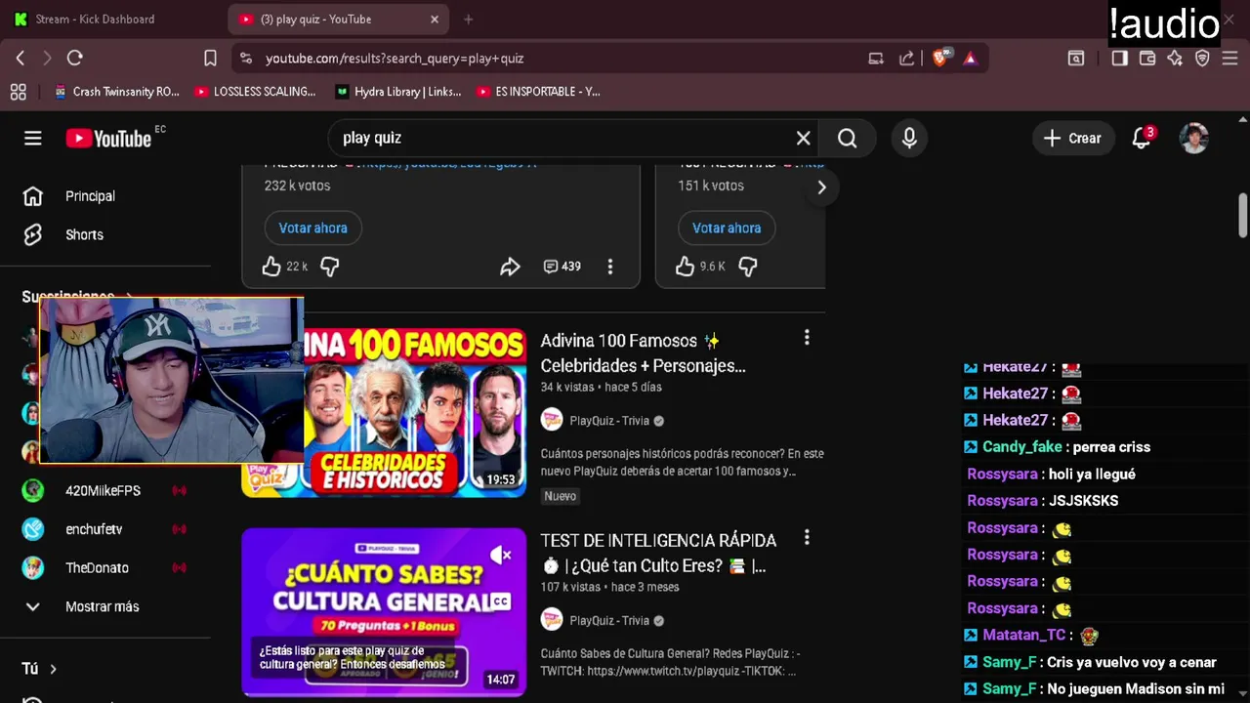
Task: Reload the page
Action: [x=75, y=59]
